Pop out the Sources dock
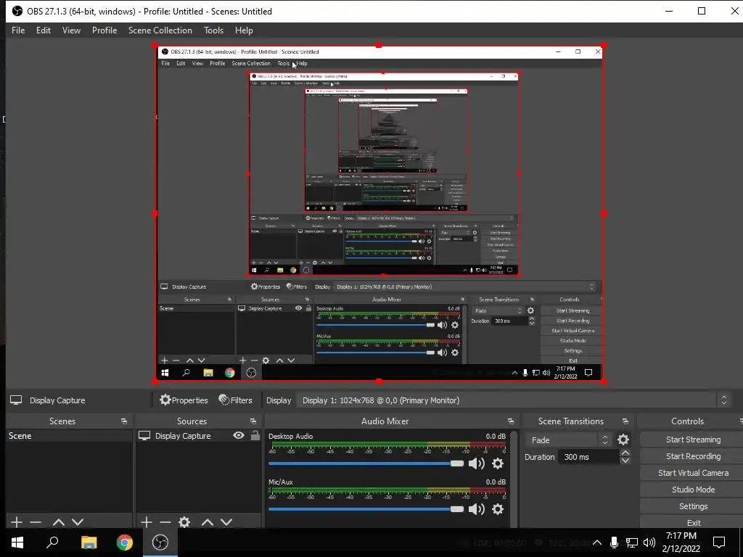The height and width of the screenshot is (557, 743). click(253, 421)
